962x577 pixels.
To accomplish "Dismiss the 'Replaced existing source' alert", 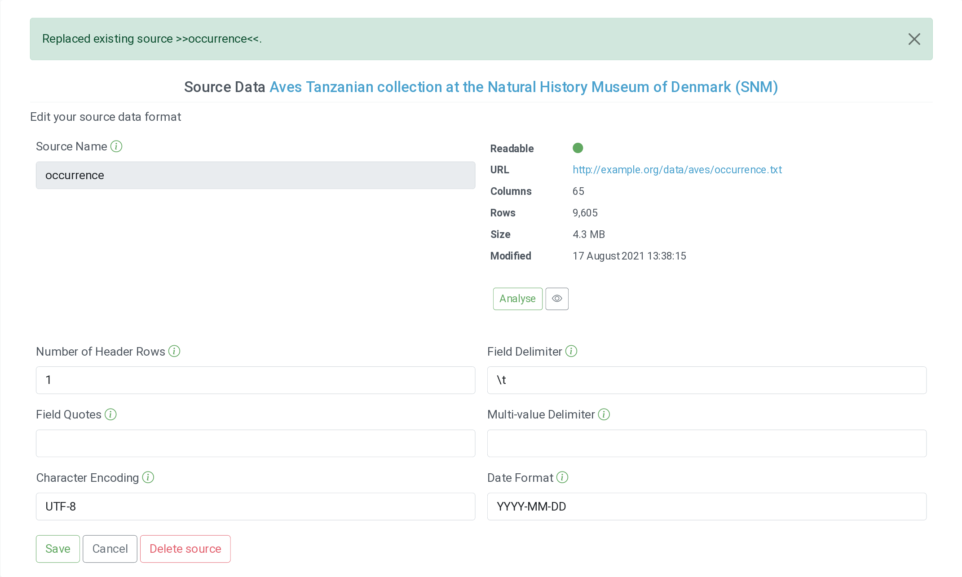I will [x=914, y=39].
